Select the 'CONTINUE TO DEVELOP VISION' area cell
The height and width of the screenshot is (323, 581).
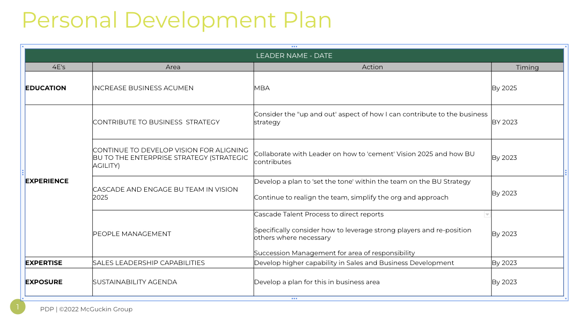(x=173, y=158)
